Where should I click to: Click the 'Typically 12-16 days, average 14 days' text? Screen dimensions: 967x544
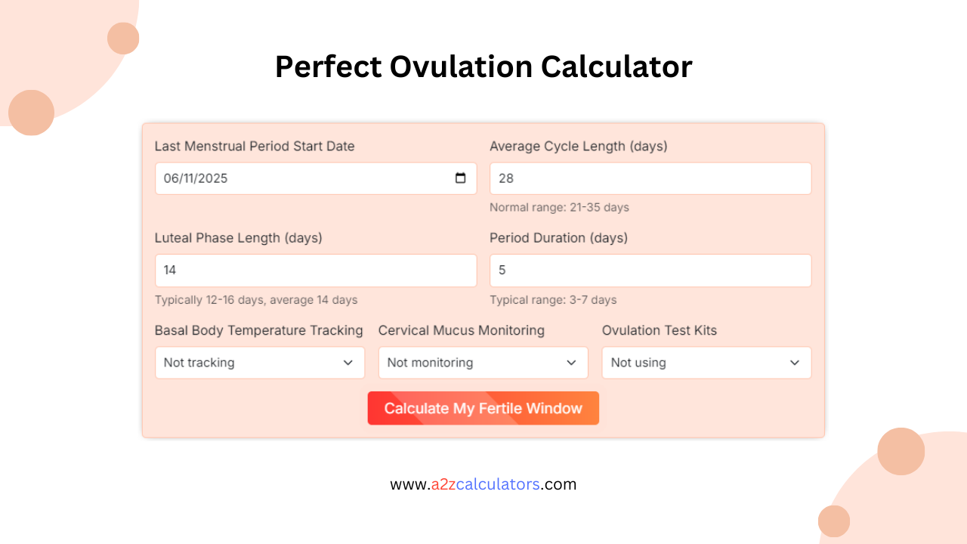point(256,299)
